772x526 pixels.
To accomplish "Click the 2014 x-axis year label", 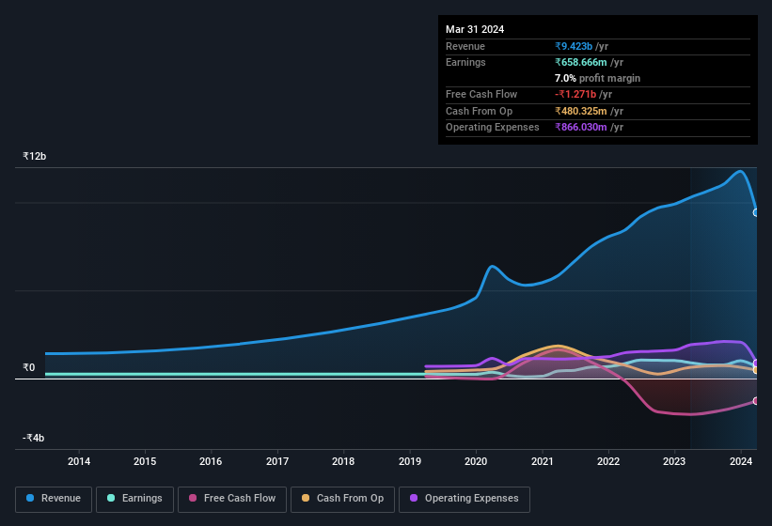I will click(x=79, y=461).
